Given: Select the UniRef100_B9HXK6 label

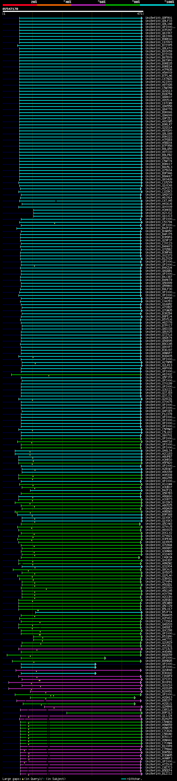Looking at the screenshot, I should [x=158, y=112].
